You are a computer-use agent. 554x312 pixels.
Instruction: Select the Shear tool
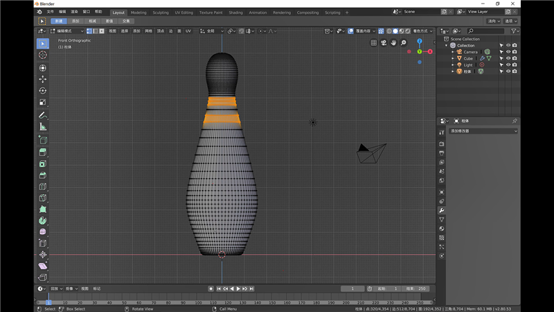(43, 266)
